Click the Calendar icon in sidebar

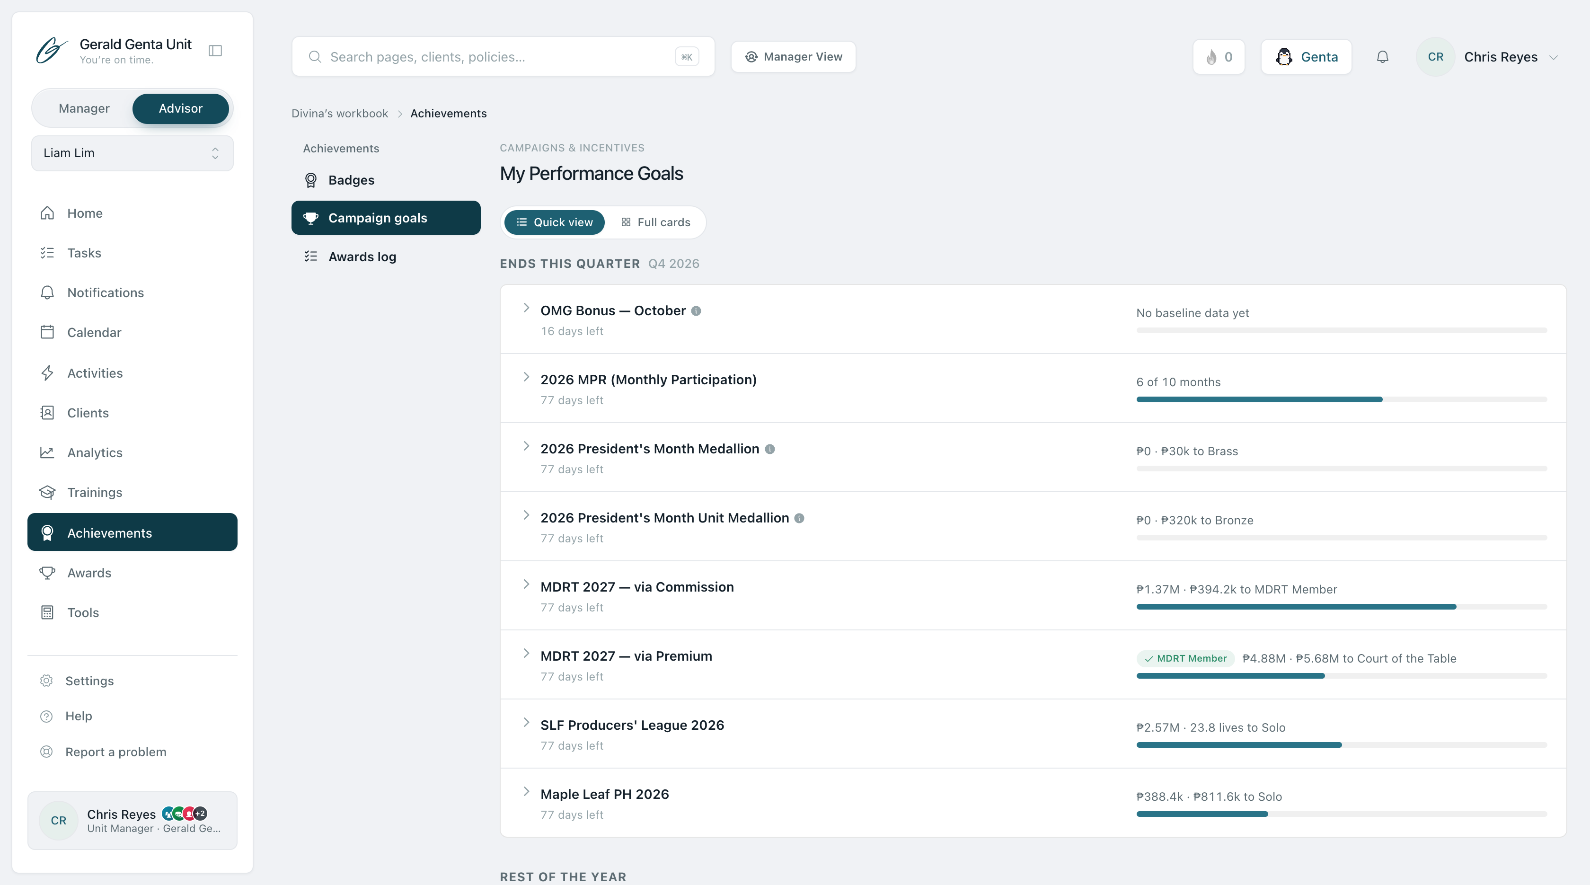pyautogui.click(x=47, y=332)
